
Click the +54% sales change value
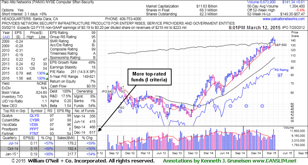pyautogui.click(x=91, y=154)
